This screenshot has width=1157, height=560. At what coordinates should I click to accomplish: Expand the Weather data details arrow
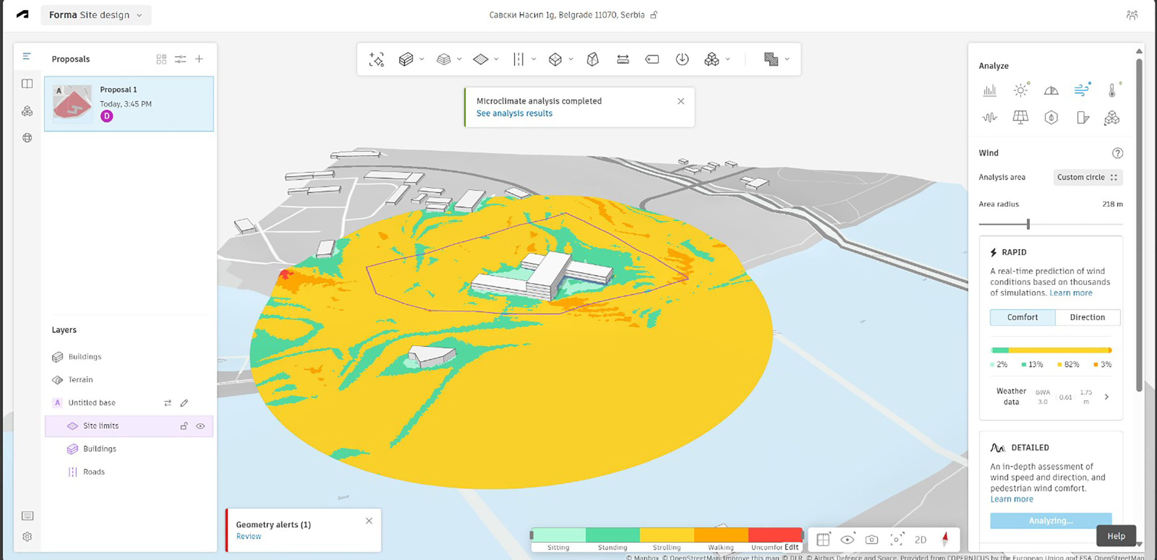pos(1106,397)
